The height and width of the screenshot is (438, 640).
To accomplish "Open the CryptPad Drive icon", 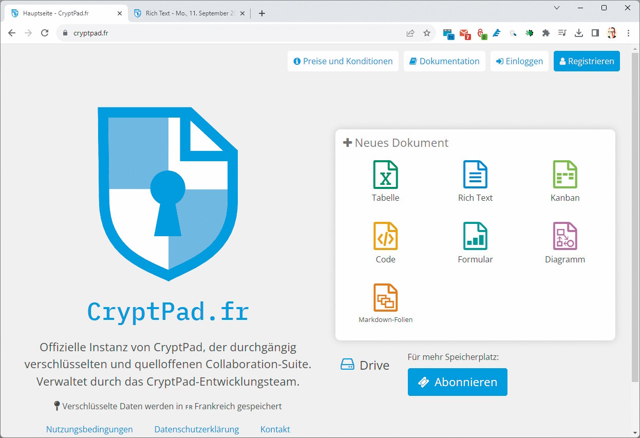I will click(348, 364).
